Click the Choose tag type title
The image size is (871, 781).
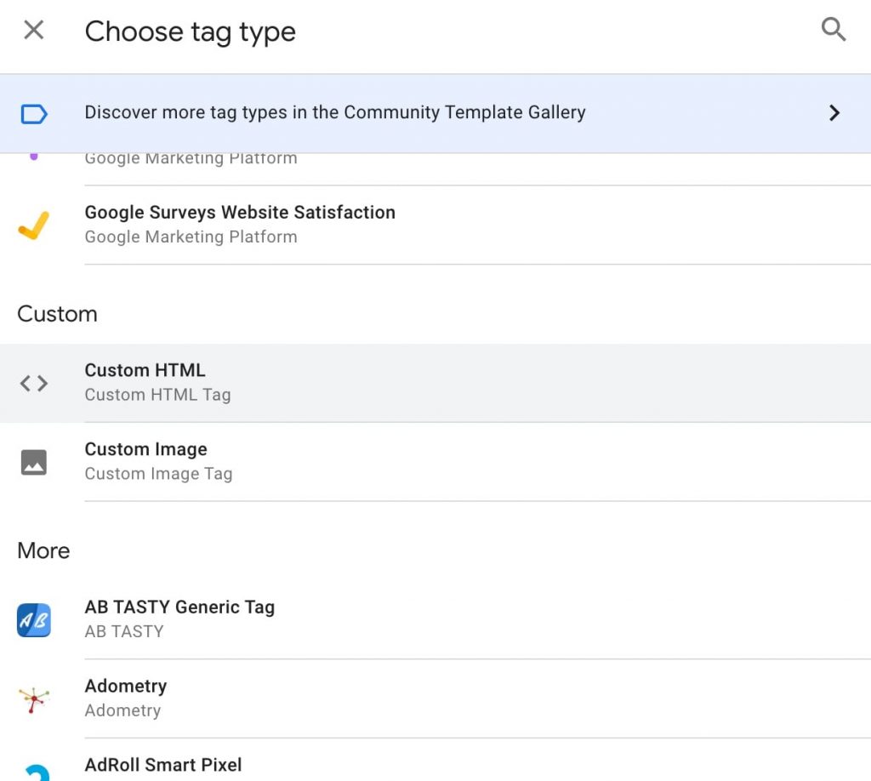coord(190,31)
